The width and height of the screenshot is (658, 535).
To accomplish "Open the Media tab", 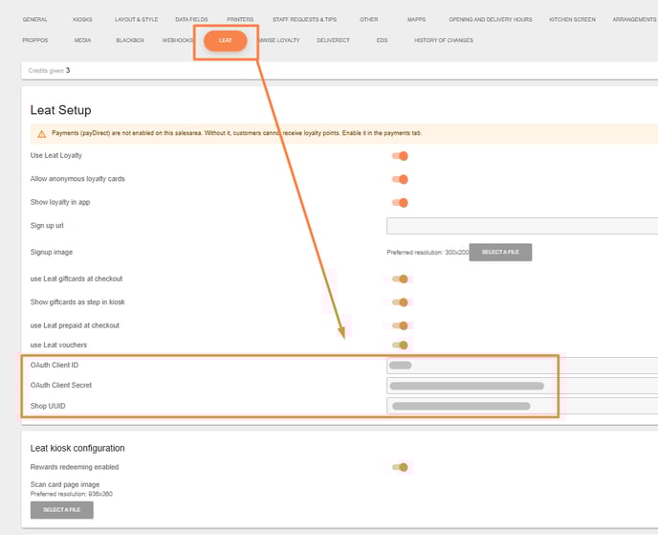I will coord(82,40).
